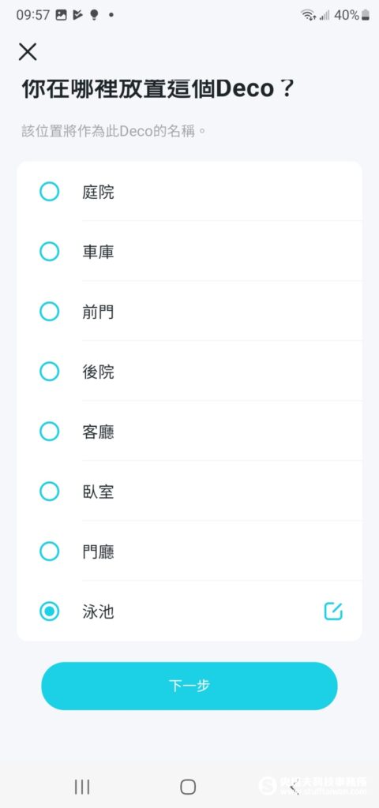This screenshot has height=808, width=379.
Task: Tap the 客廳 list row text
Action: click(98, 432)
